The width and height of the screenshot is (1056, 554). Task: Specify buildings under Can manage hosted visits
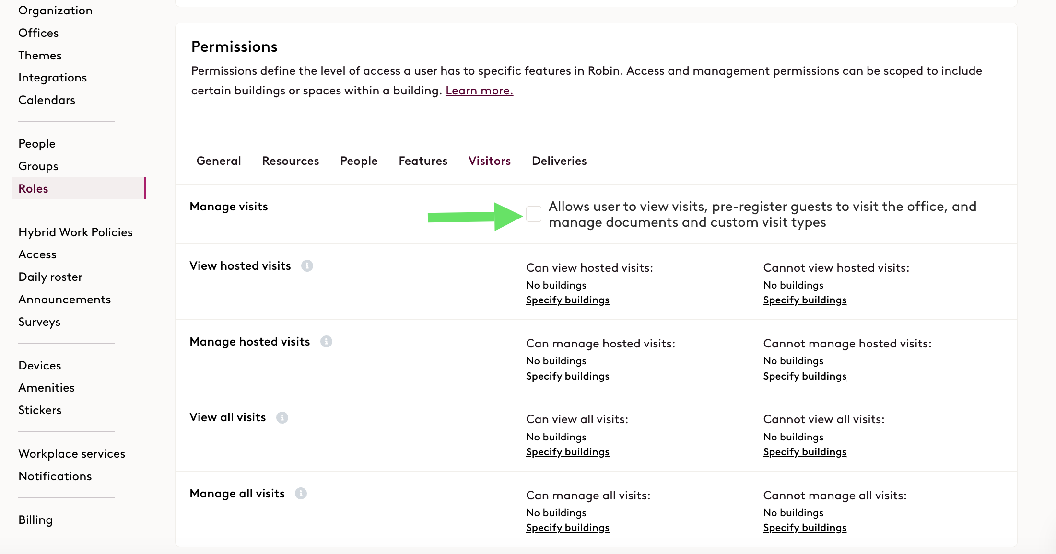568,376
